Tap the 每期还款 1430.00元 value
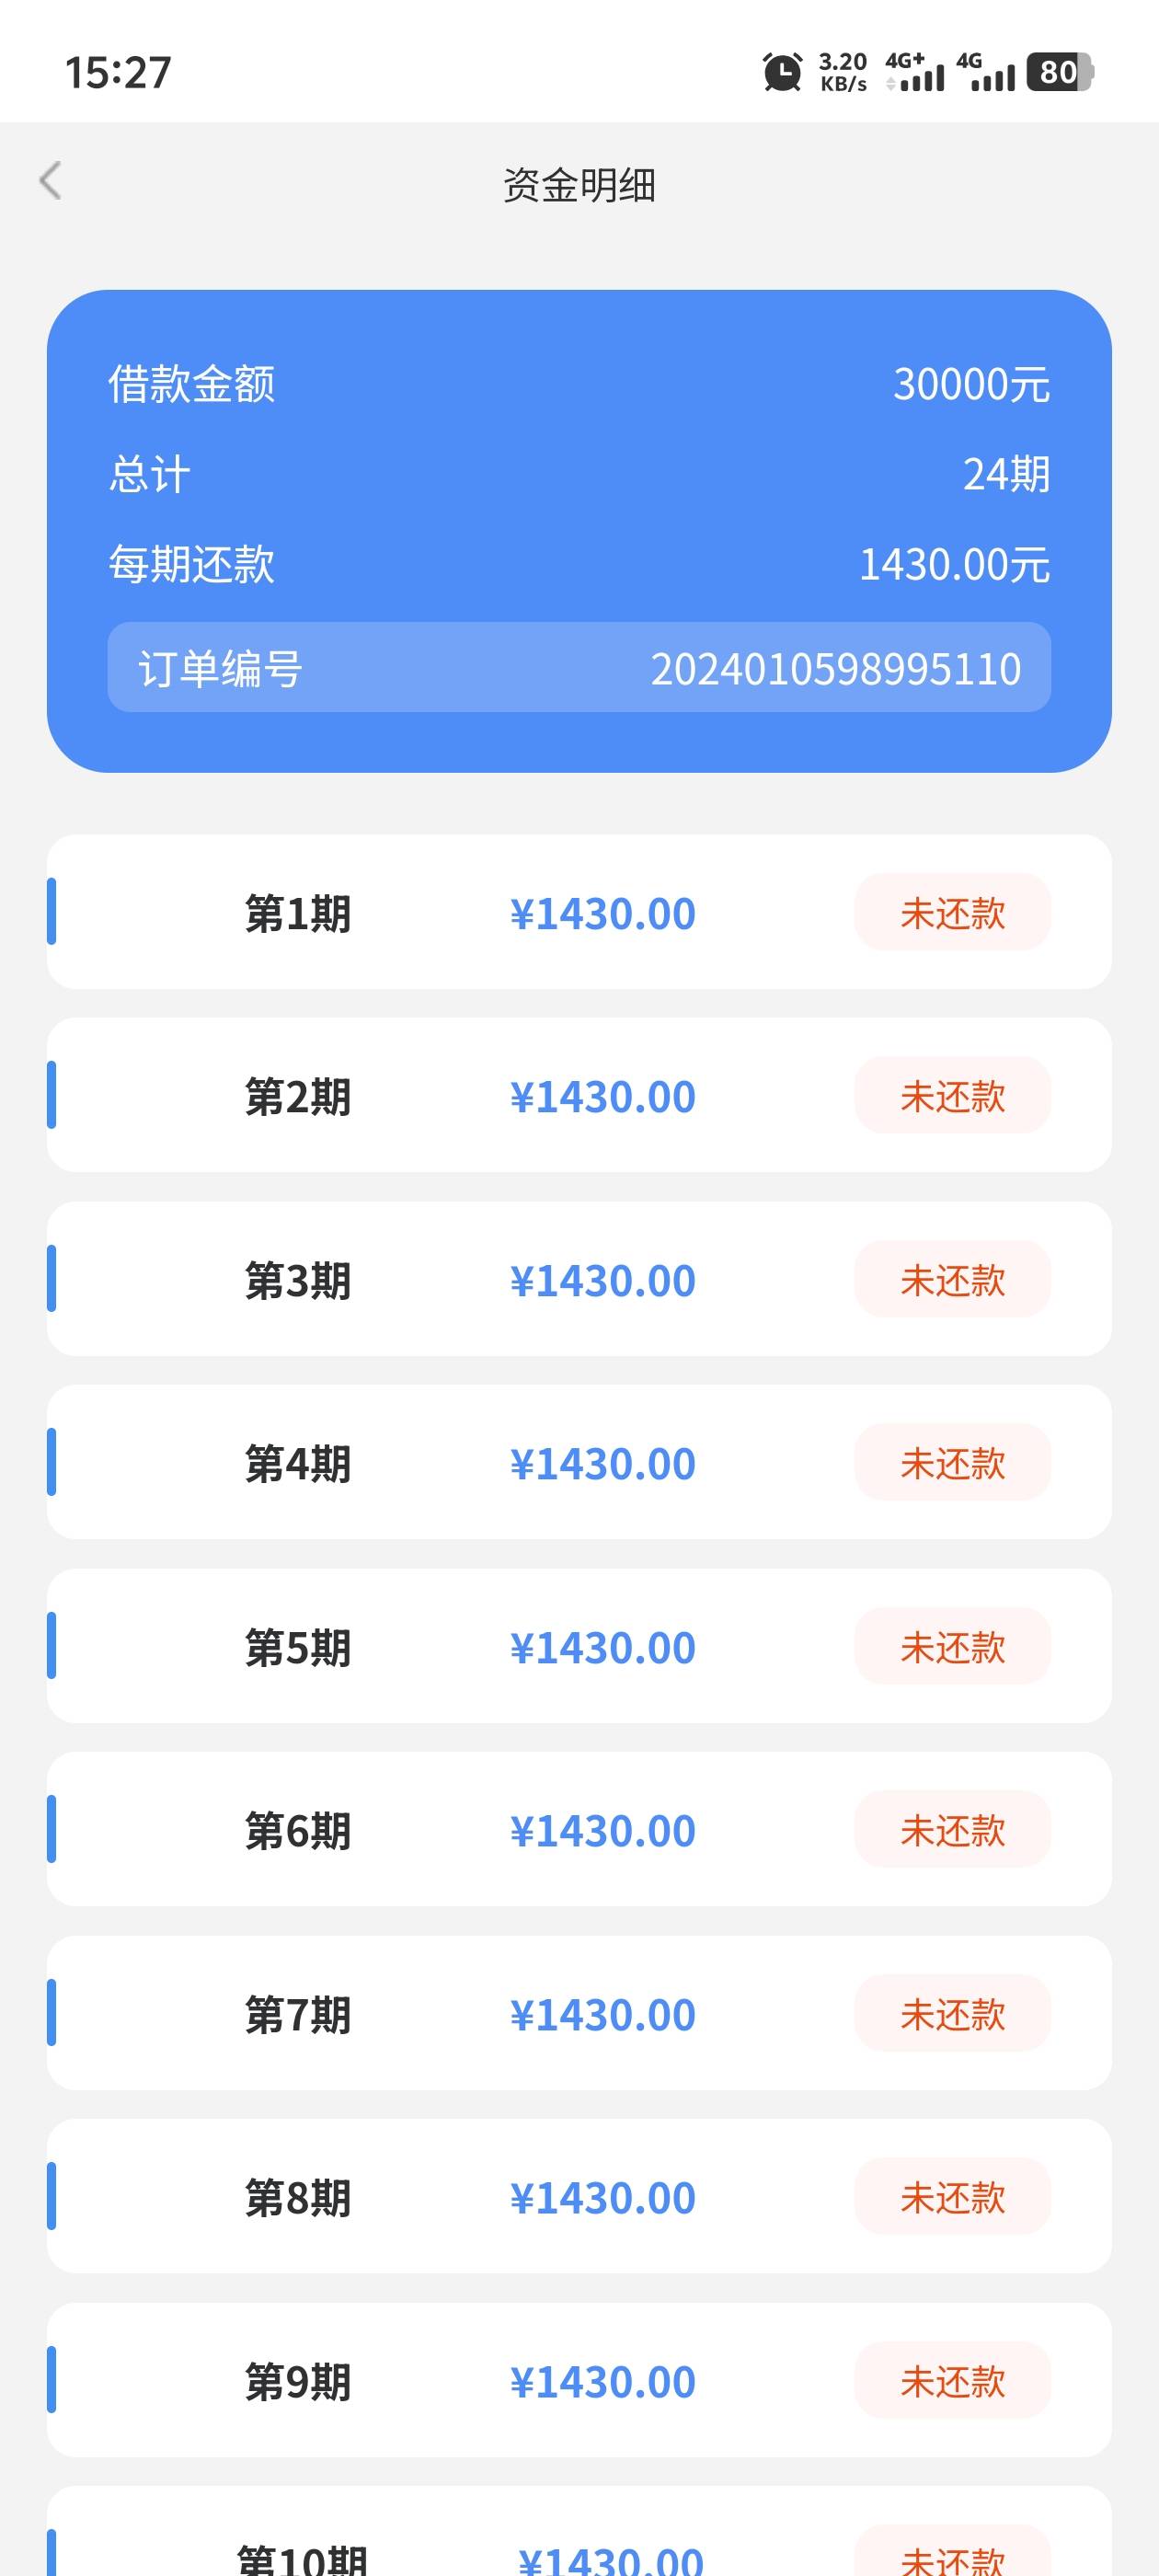The image size is (1159, 2576). (x=953, y=565)
